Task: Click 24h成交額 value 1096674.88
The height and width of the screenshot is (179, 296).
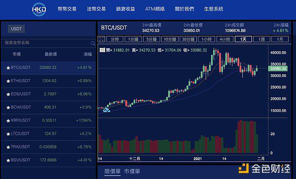Action: click(235, 30)
